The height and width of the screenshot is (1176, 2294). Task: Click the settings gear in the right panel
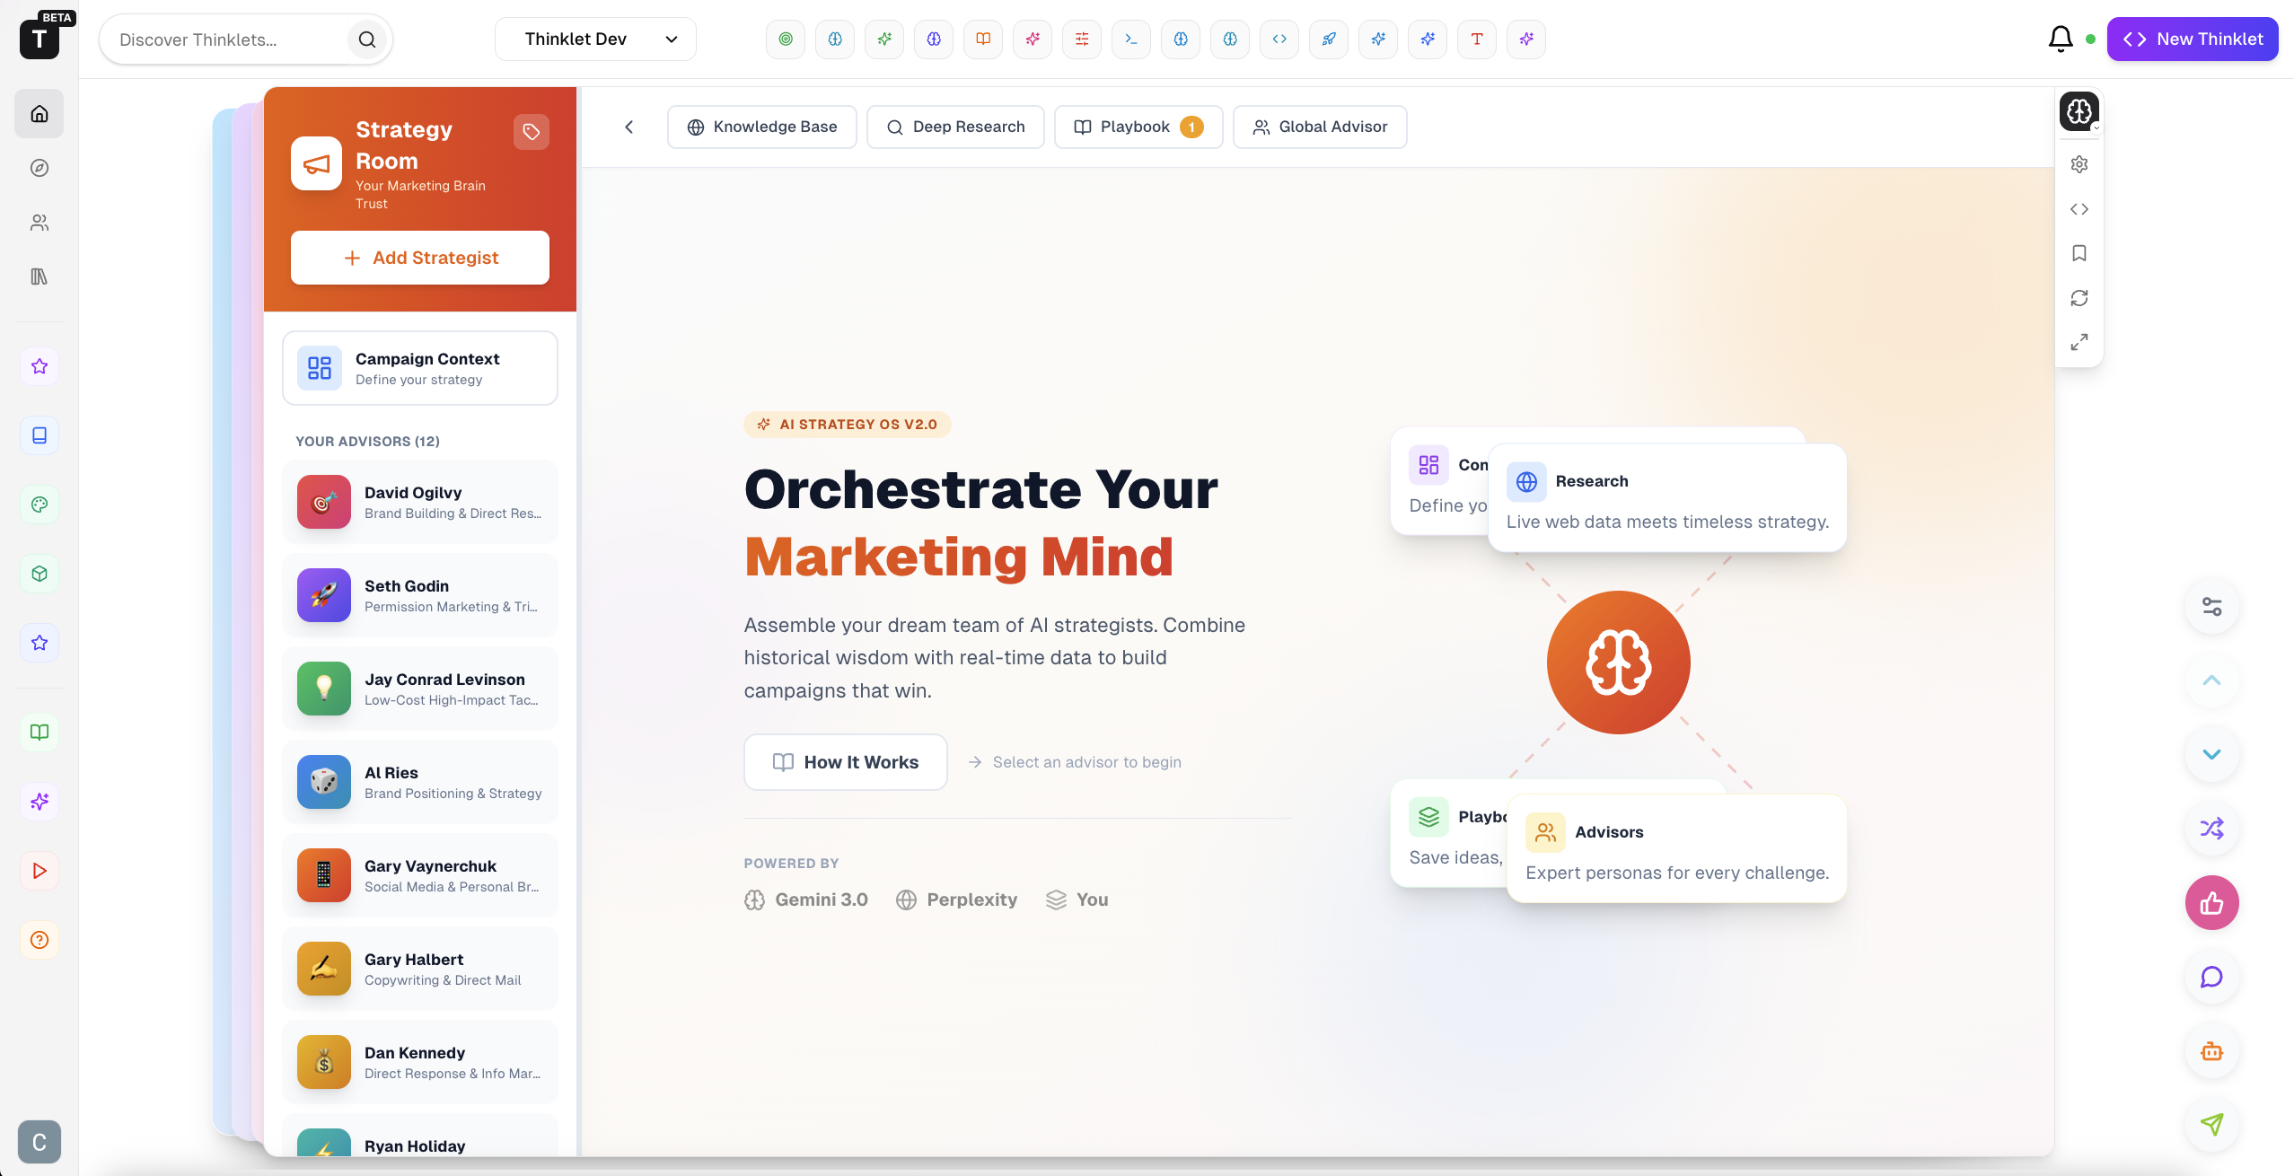click(x=2079, y=164)
